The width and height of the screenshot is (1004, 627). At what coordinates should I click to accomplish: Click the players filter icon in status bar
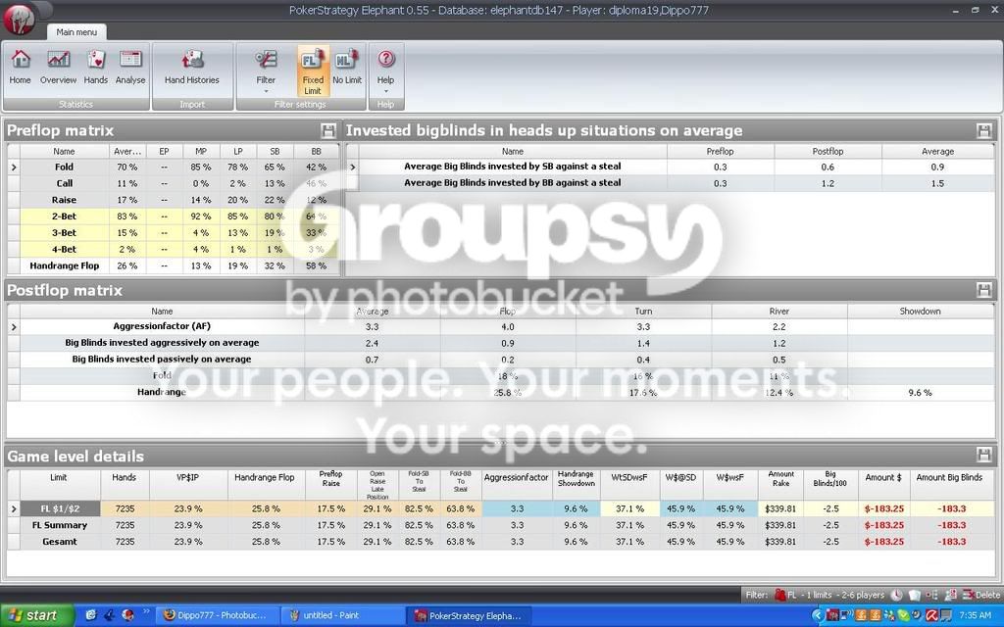tap(951, 595)
